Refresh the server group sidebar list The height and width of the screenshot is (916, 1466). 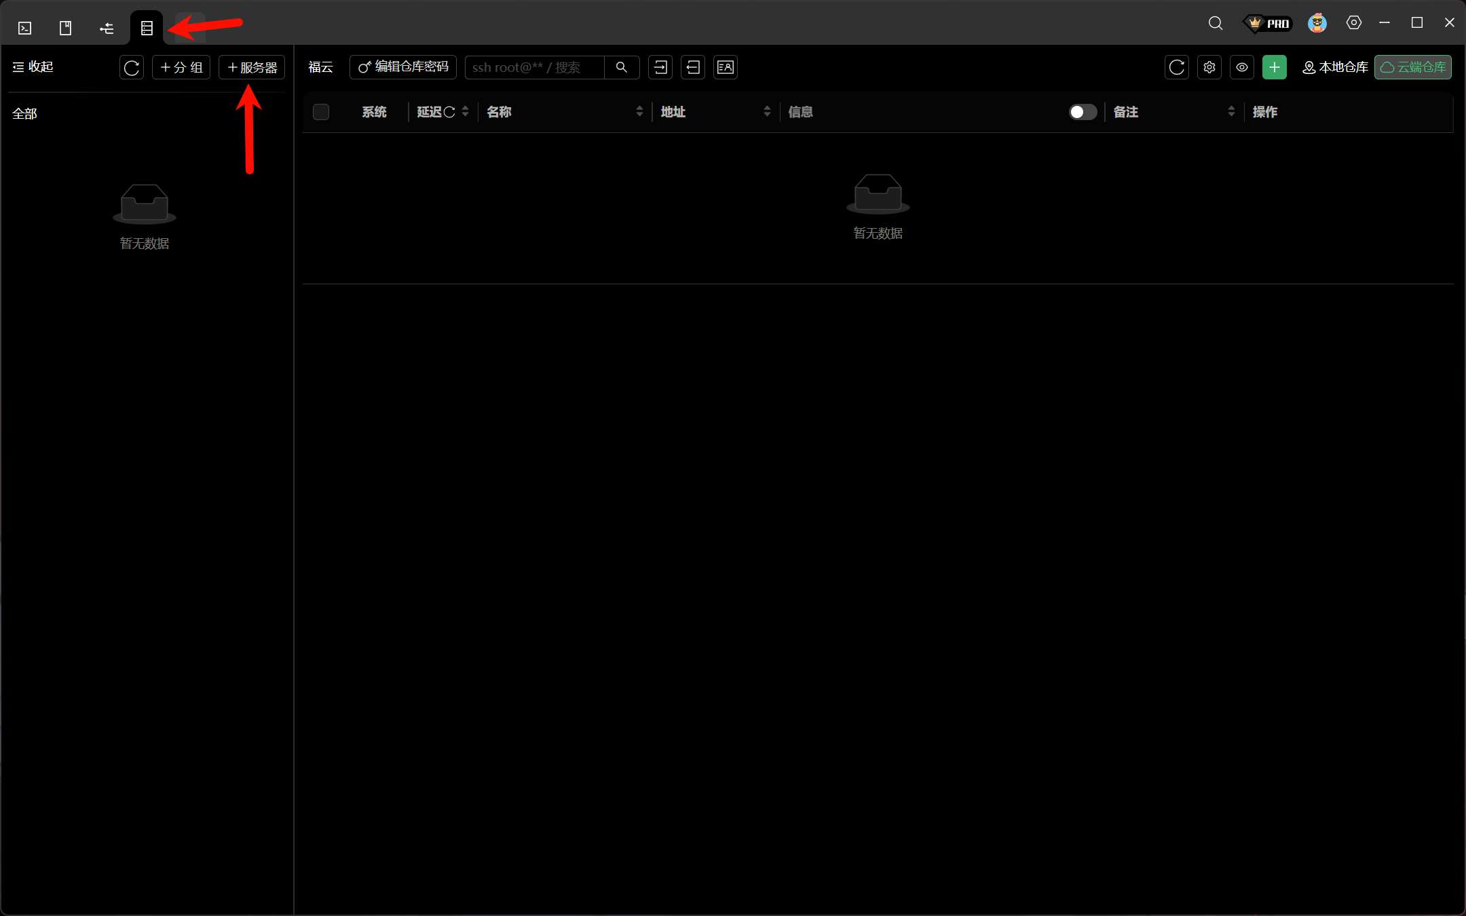pos(132,67)
